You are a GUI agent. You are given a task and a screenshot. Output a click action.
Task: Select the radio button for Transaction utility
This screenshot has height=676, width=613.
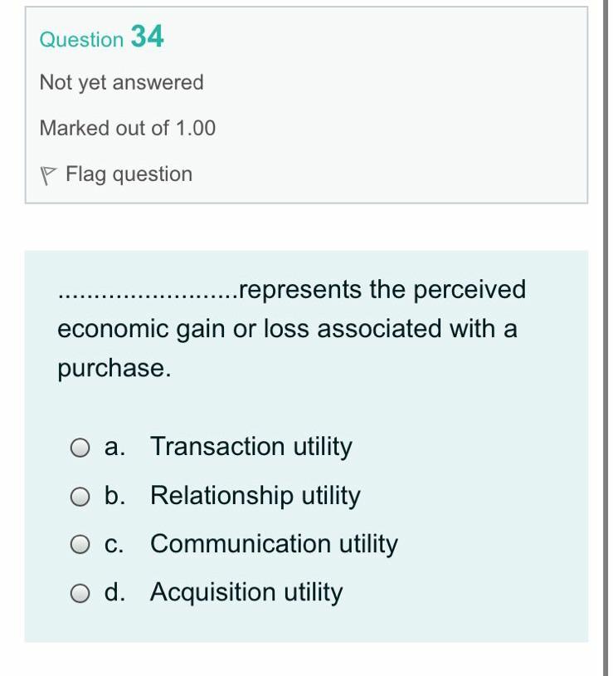click(81, 447)
